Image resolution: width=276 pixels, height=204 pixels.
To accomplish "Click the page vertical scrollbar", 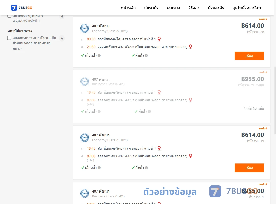I will [x=275, y=100].
